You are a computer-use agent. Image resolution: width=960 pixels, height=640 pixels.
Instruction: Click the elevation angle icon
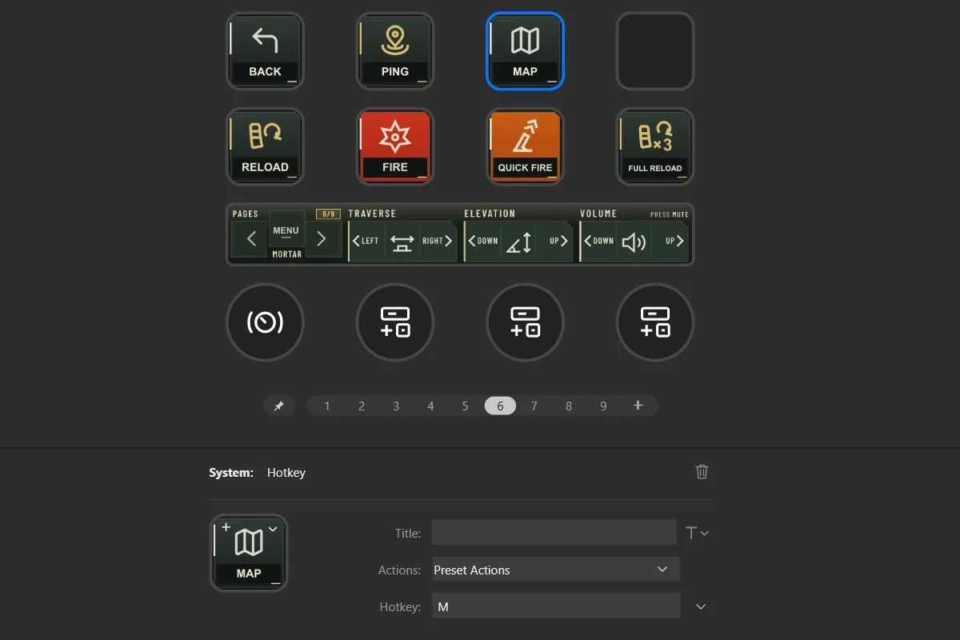(518, 241)
